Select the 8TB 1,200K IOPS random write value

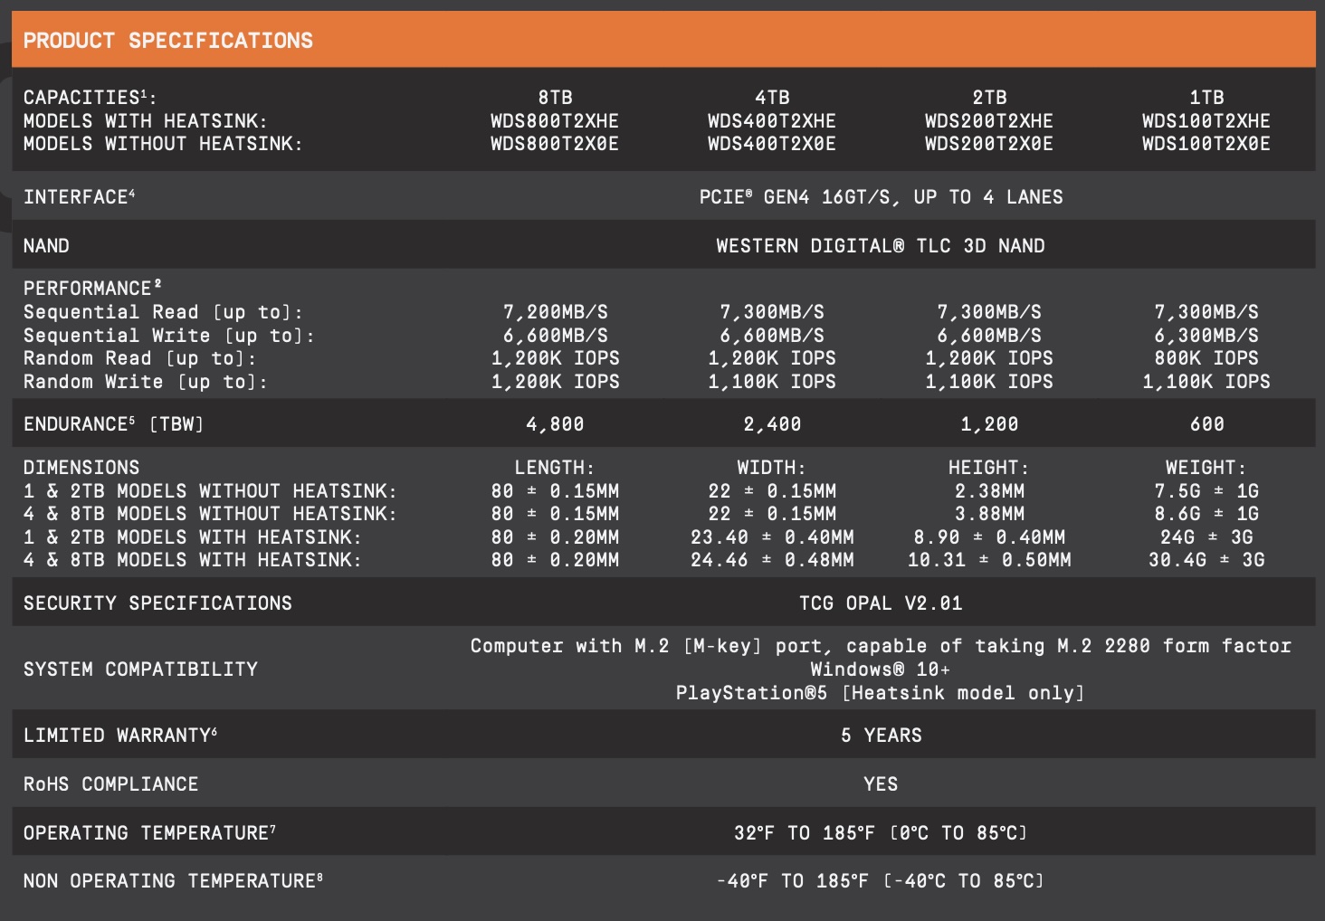coord(555,382)
